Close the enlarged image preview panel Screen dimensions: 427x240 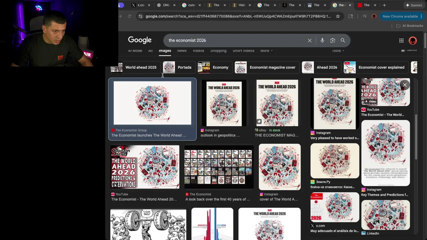[405, 85]
